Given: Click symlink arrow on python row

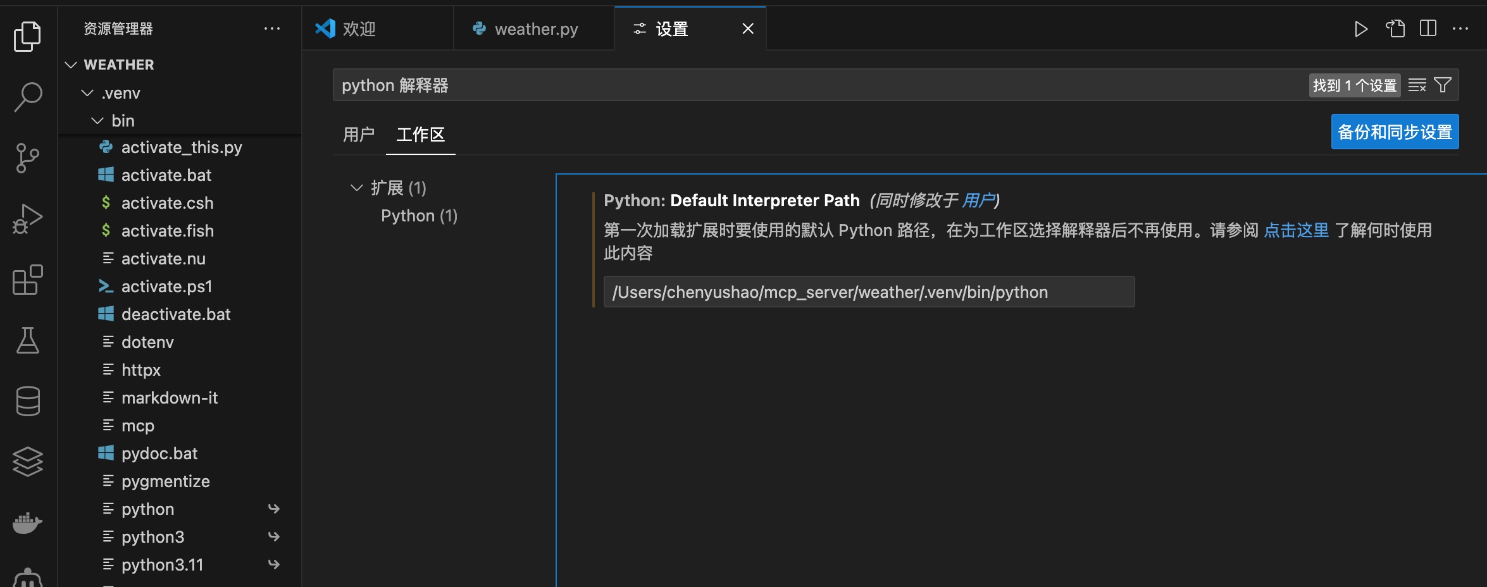Looking at the screenshot, I should click(x=273, y=509).
